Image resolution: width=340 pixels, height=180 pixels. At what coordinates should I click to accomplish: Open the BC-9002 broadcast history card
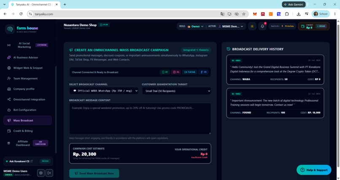(275, 103)
